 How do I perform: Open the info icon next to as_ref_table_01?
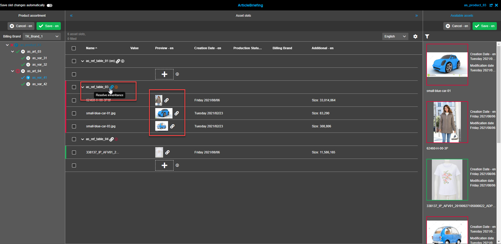123,61
